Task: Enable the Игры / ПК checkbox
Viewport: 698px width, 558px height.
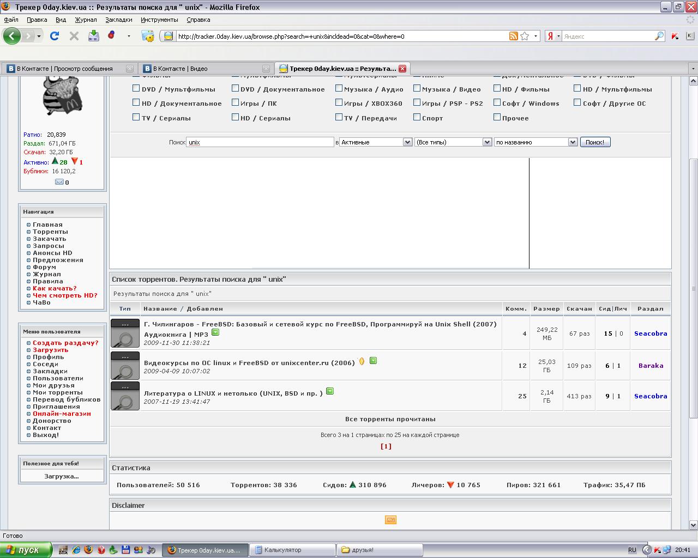Action: point(235,102)
